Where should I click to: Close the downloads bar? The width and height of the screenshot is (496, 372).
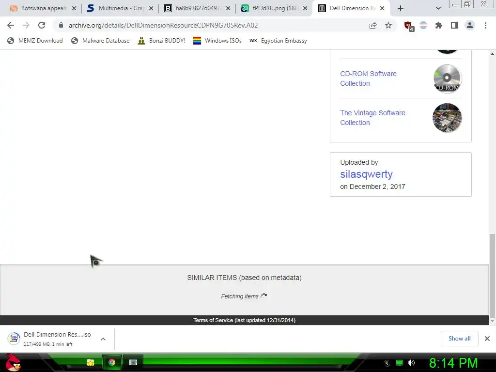click(487, 339)
